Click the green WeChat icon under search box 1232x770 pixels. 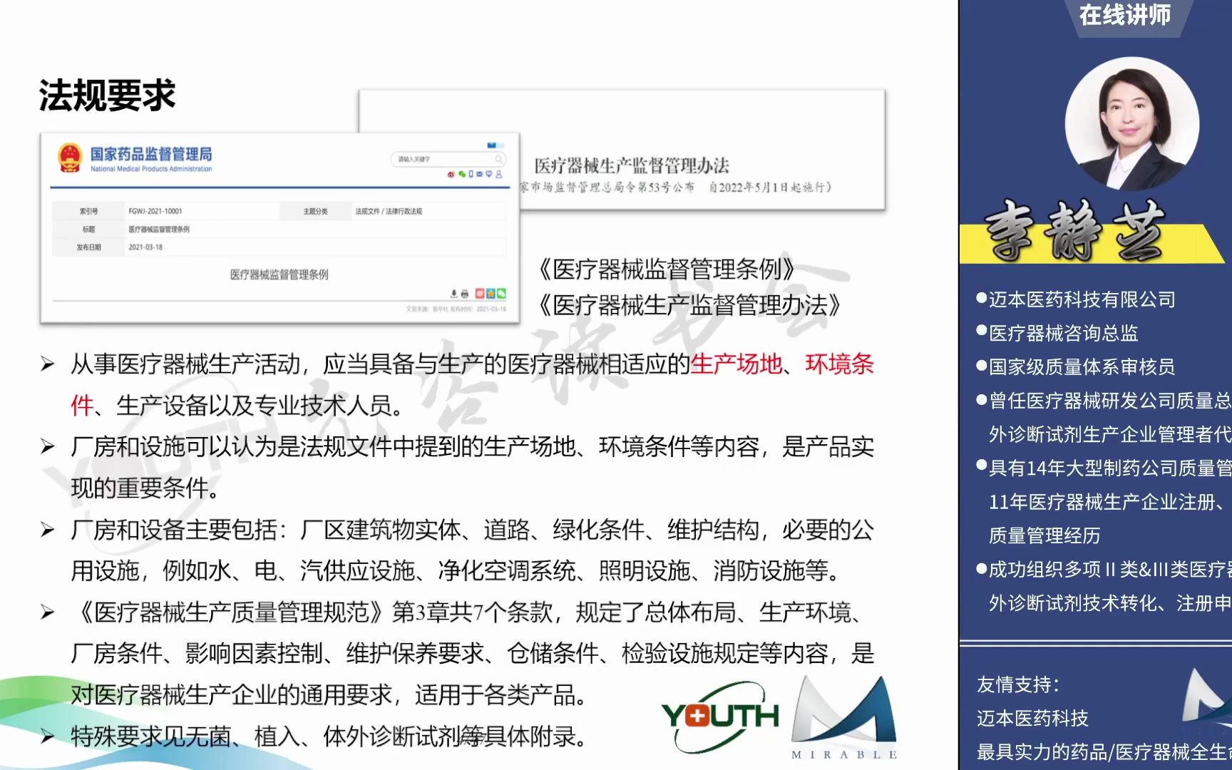coord(462,174)
